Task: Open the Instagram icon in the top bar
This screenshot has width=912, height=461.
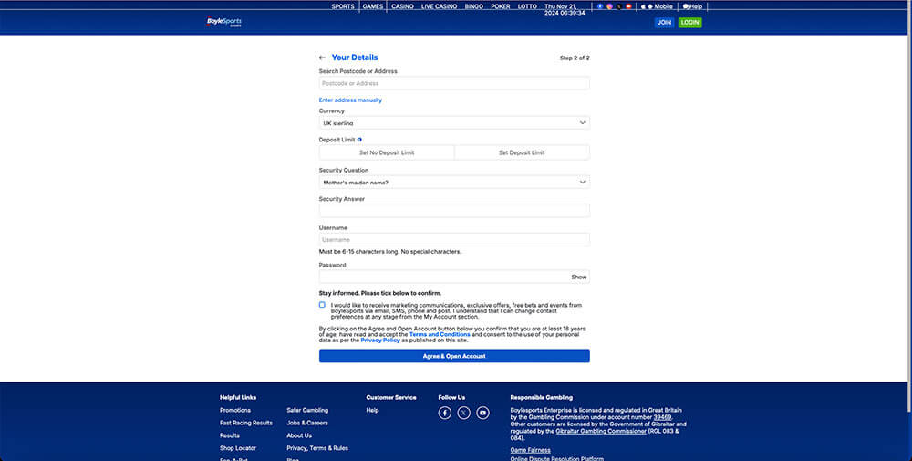Action: click(609, 6)
